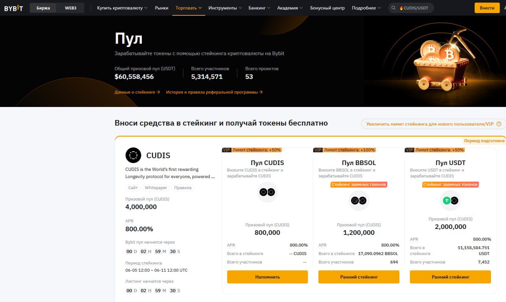This screenshot has width=506, height=302.
Task: Click the Правила tag under CUDIS
Action: point(183,188)
